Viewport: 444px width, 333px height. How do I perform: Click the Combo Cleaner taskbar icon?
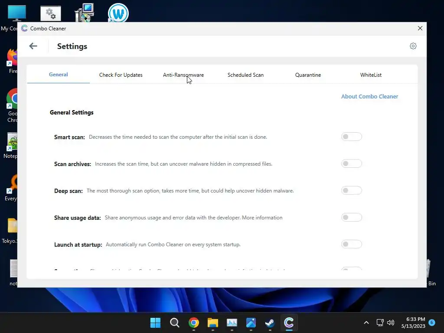[289, 323]
